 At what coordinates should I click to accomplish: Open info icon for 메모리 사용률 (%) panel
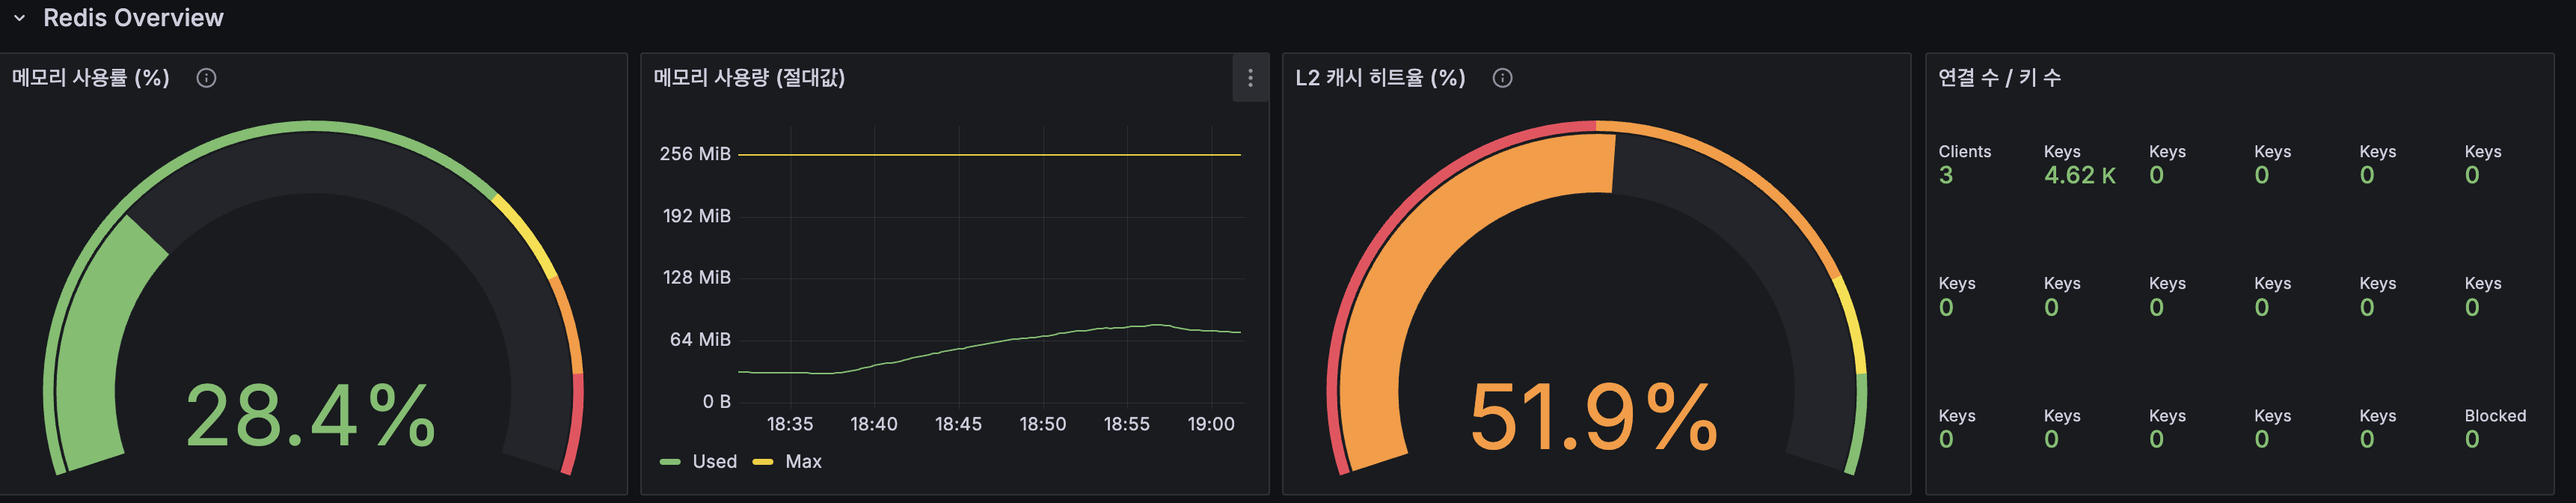coord(206,78)
